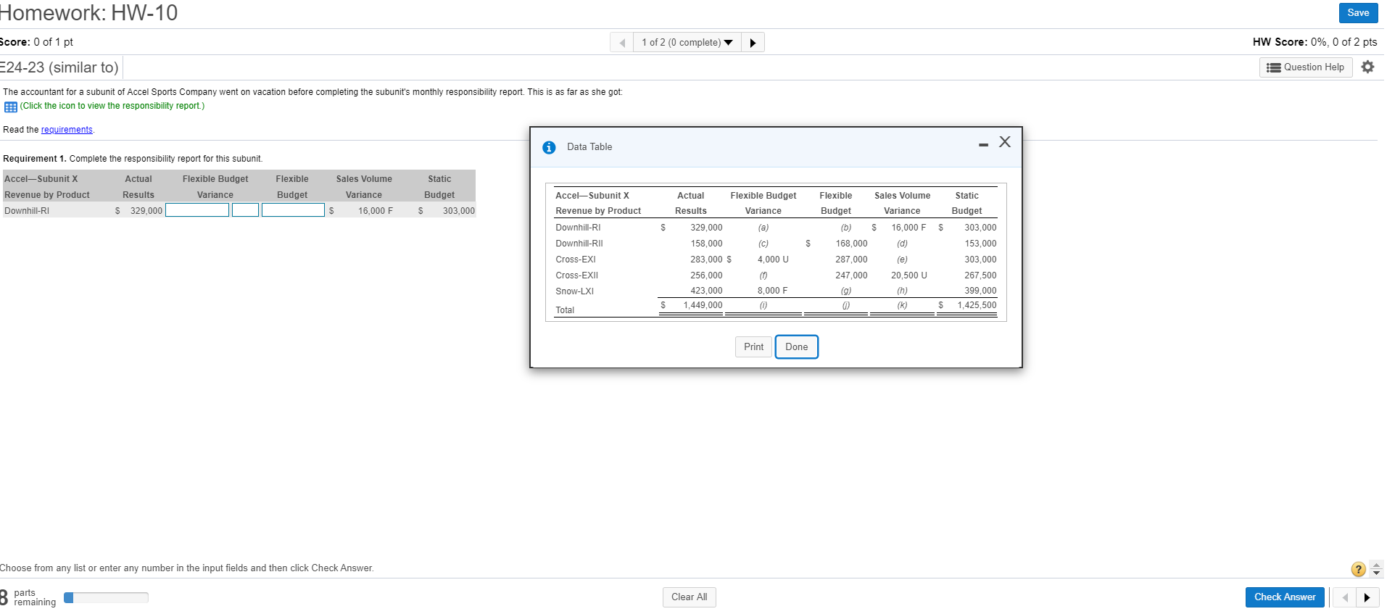Click the 1,449,000 total actual results value
The image size is (1387, 614).
click(x=703, y=305)
